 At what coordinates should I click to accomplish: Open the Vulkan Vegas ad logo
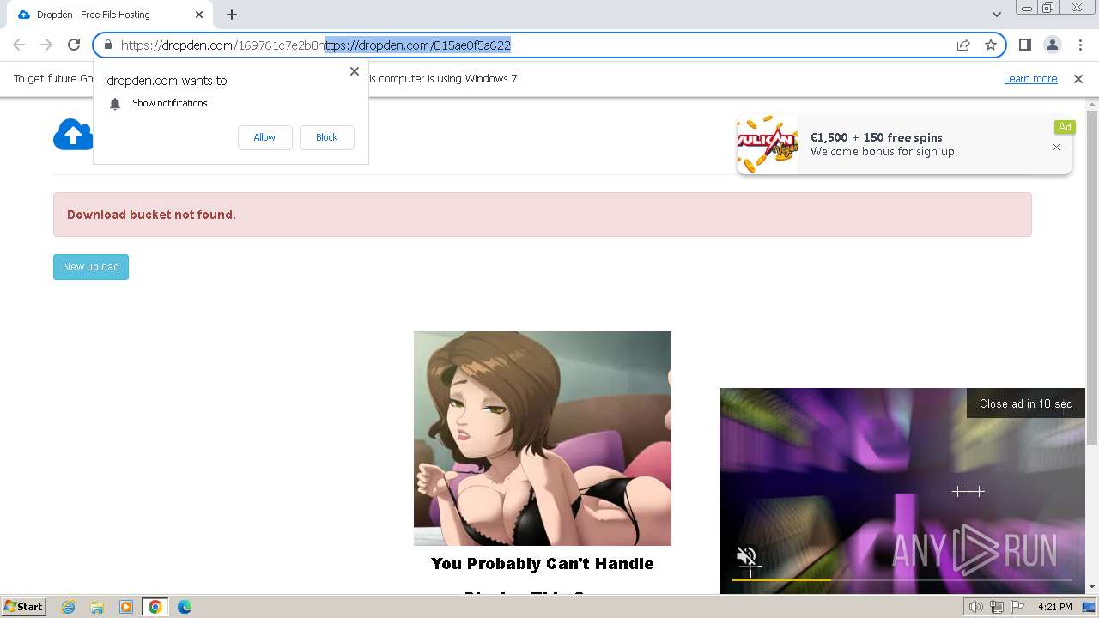point(768,144)
